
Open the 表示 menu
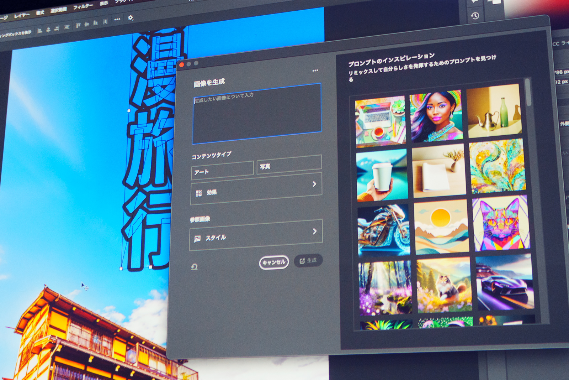pyautogui.click(x=104, y=3)
